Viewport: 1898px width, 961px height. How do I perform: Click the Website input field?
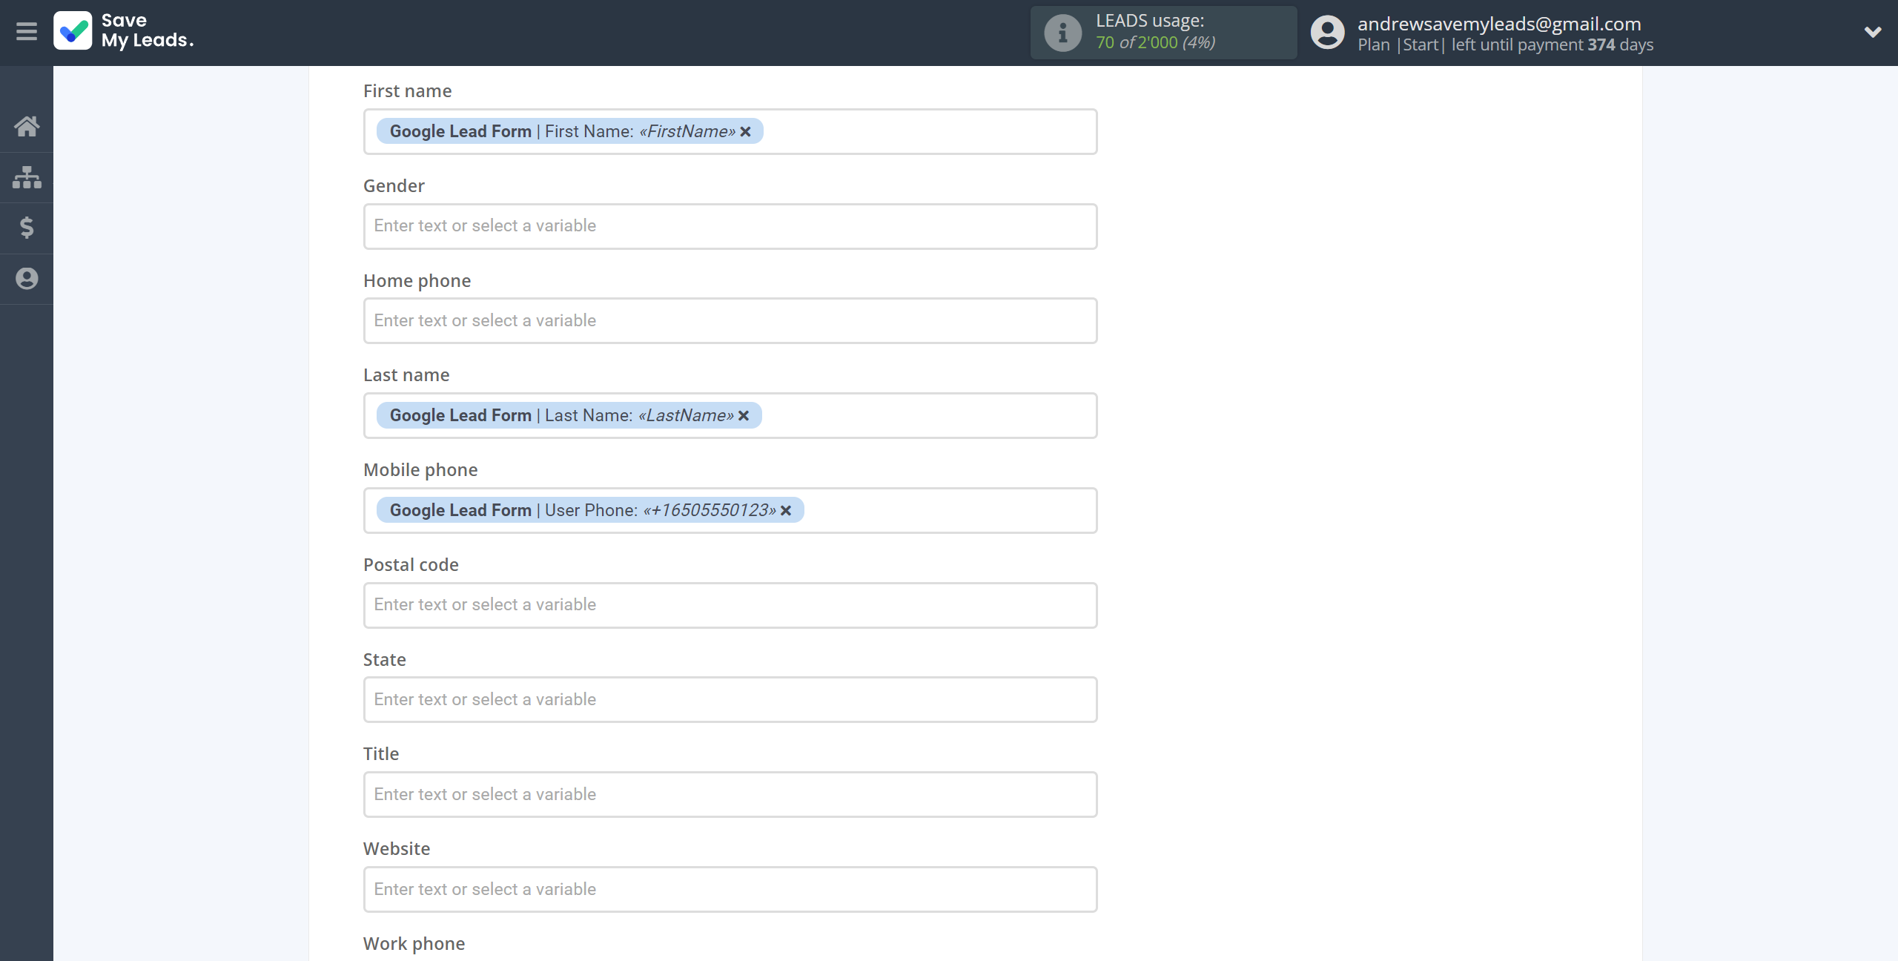click(x=730, y=890)
